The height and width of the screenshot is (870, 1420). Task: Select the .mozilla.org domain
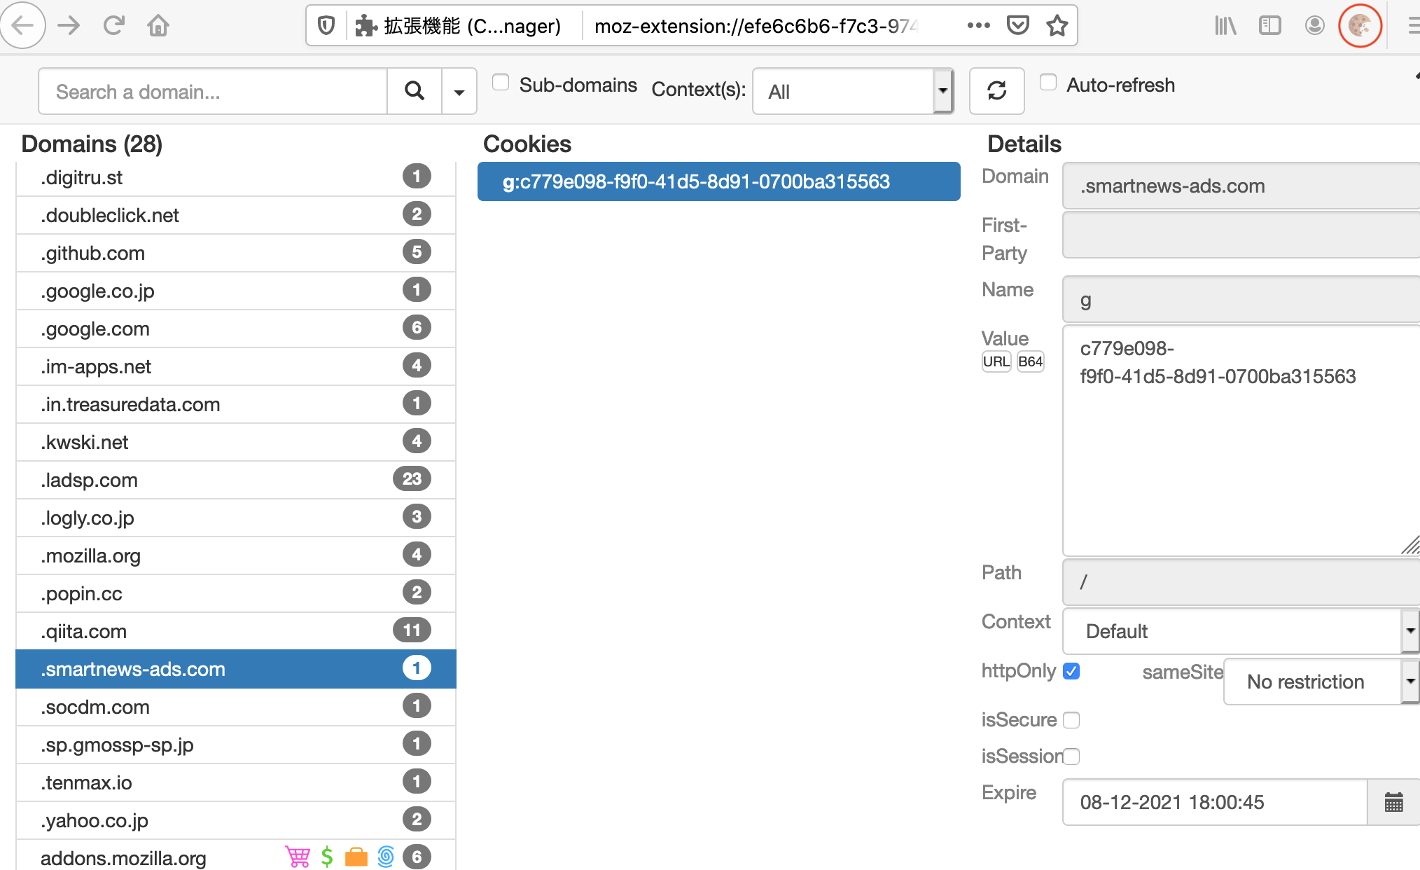pos(235,555)
